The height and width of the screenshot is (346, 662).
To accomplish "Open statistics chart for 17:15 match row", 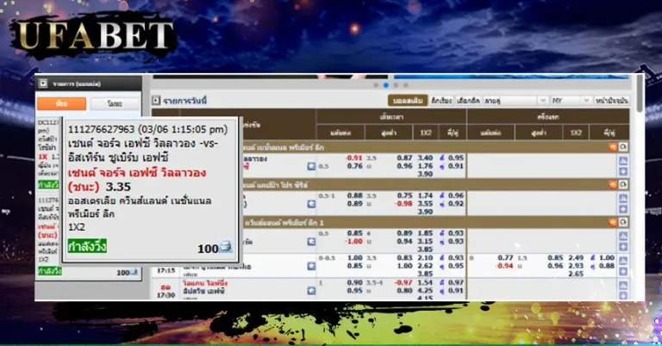I will coord(623,261).
